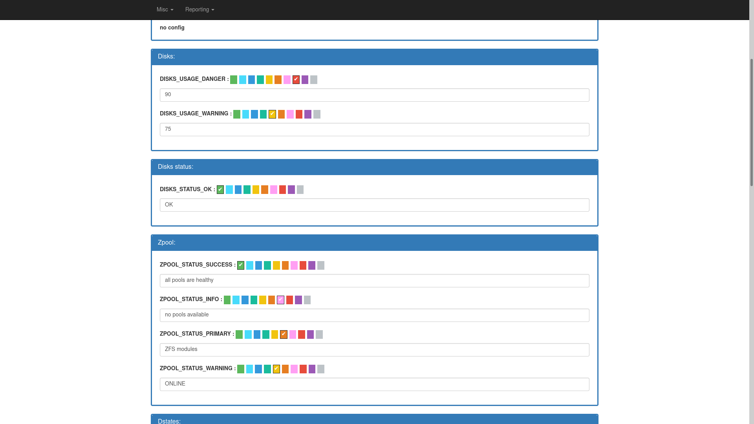Select the pink color swatch for ZPOOL_STATUS_INFO
Image resolution: width=754 pixels, height=424 pixels.
(x=281, y=300)
